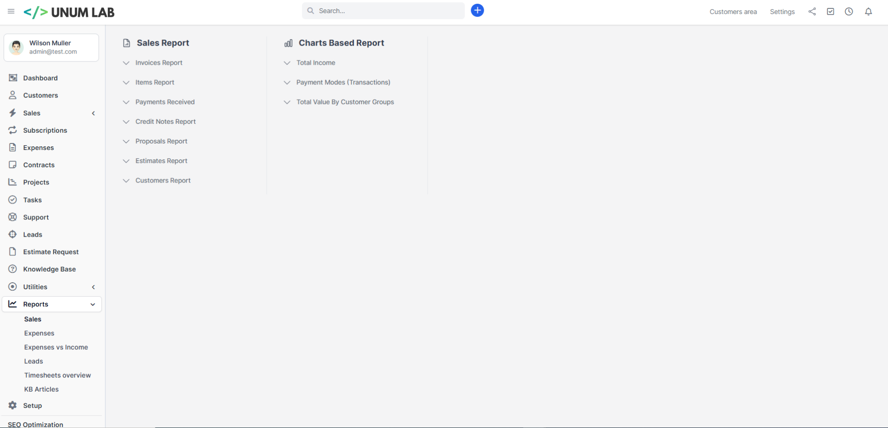This screenshot has width=888, height=428.
Task: Click the admin@test.com profile card
Action: point(51,48)
